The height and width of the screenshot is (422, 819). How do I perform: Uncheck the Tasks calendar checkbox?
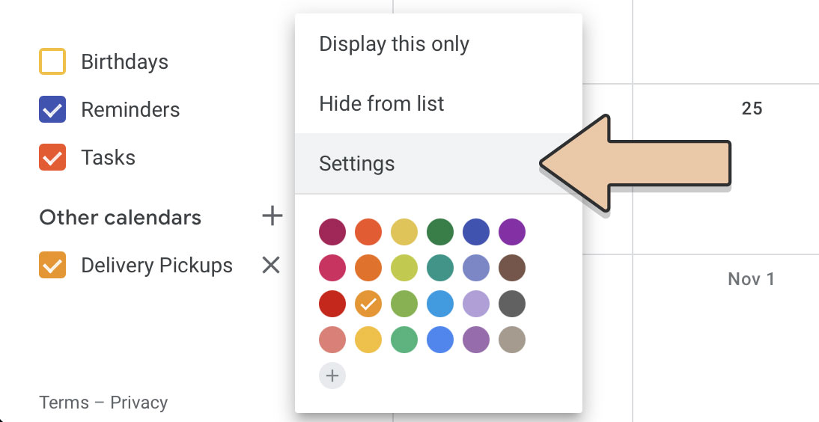click(52, 157)
